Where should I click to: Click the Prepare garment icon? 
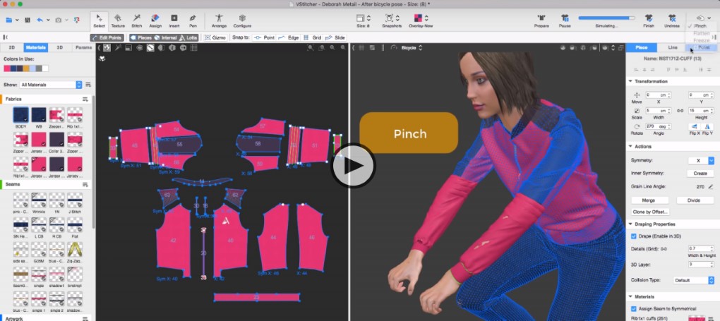click(541, 18)
